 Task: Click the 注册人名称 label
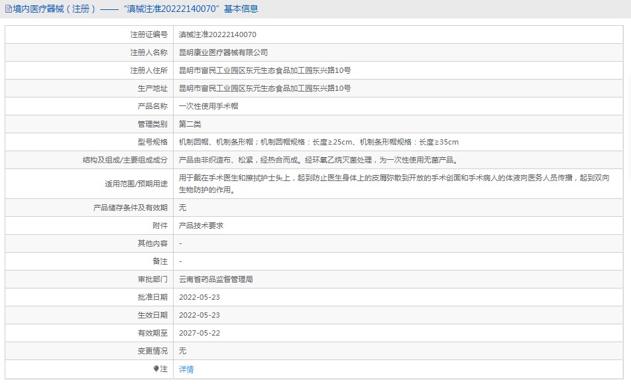tap(149, 52)
